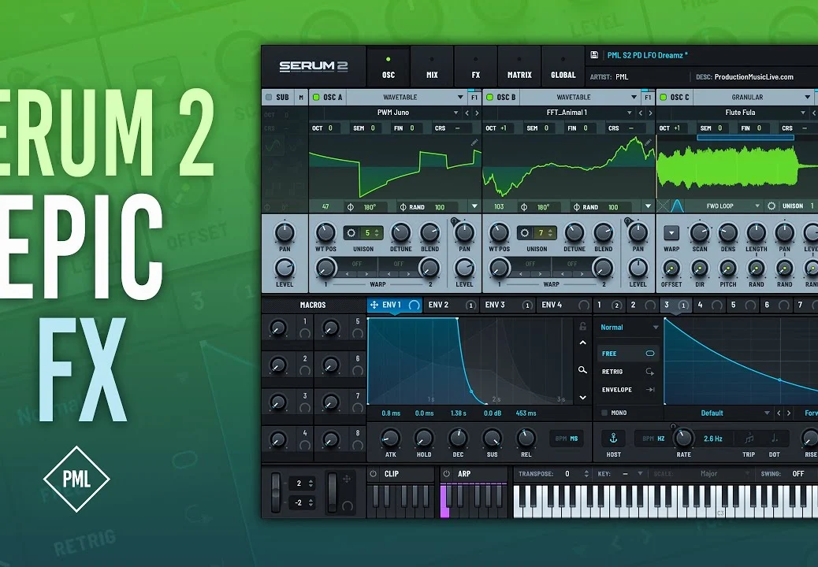Open the Normal LFO type dropdown
The width and height of the screenshot is (818, 567).
pyautogui.click(x=628, y=328)
